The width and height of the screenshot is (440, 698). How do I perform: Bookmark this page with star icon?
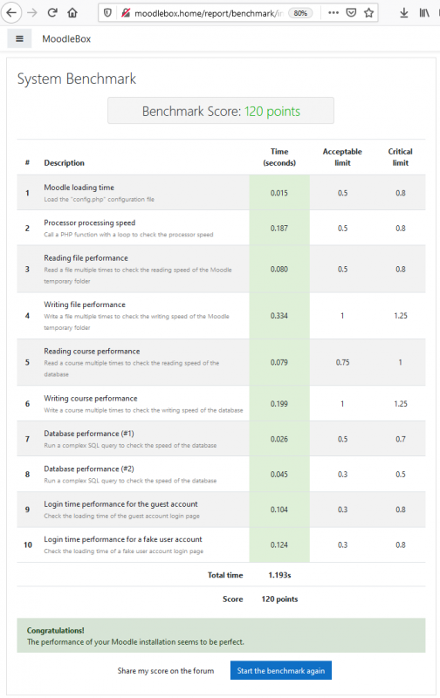tap(368, 12)
